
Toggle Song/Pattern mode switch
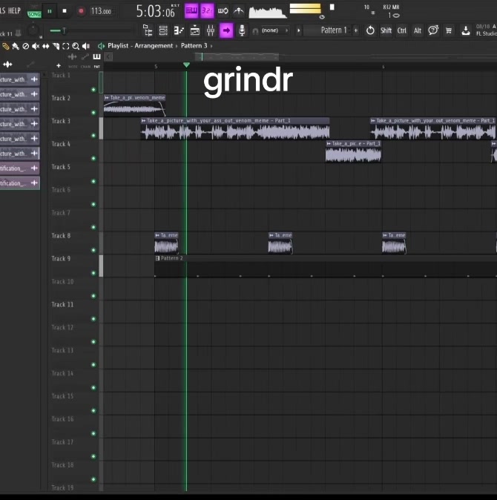click(x=34, y=13)
